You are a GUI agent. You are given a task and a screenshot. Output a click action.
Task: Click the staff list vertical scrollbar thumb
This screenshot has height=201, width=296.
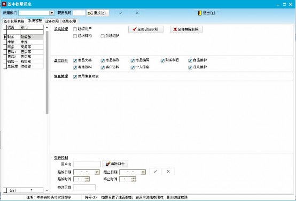coord(47,72)
